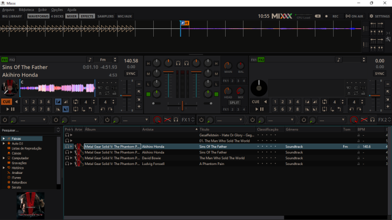392x220 pixels.
Task: Toggle MIXER section visibility
Action: click(72, 16)
